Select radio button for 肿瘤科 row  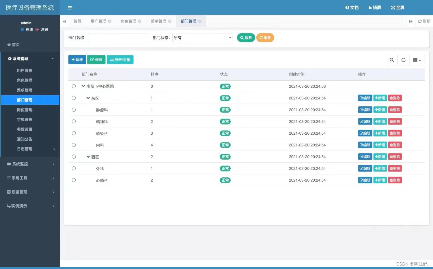point(74,110)
